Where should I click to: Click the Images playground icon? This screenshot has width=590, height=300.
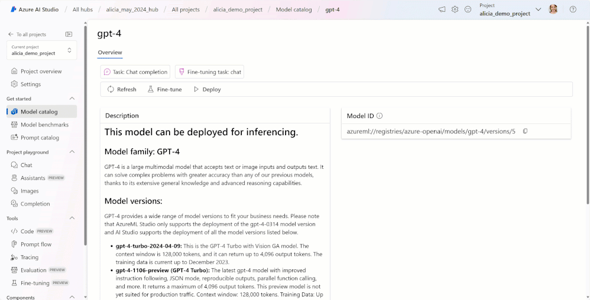[x=14, y=191]
